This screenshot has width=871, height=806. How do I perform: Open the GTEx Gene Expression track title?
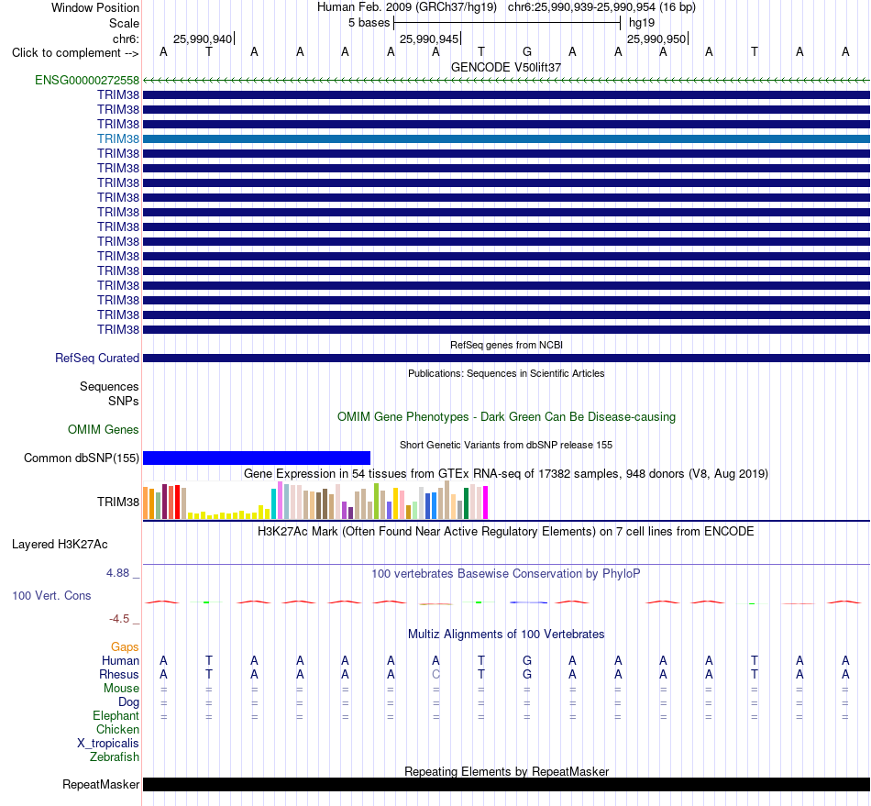pyautogui.click(x=506, y=474)
